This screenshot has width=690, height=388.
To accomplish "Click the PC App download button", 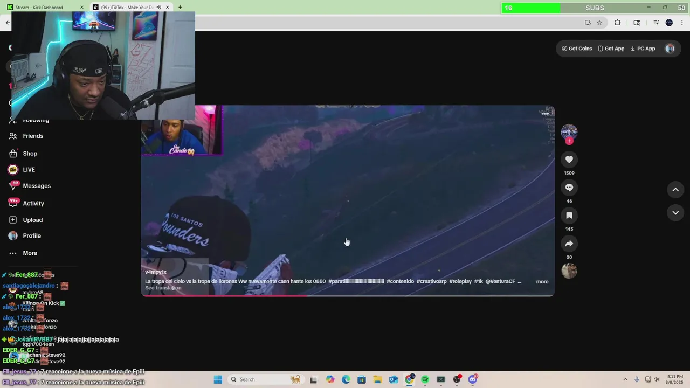I will pyautogui.click(x=643, y=48).
